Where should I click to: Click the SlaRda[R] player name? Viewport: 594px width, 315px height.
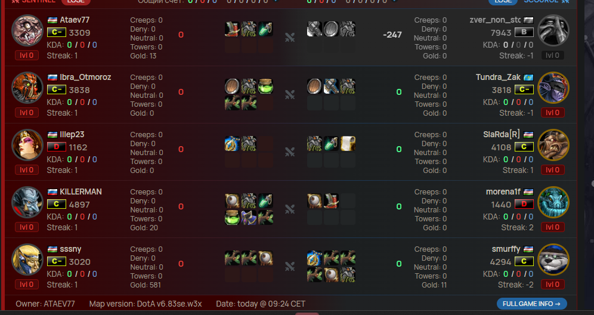tap(502, 135)
